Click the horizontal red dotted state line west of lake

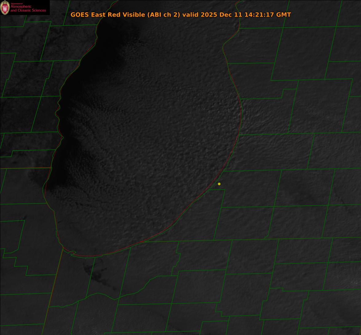25,168
